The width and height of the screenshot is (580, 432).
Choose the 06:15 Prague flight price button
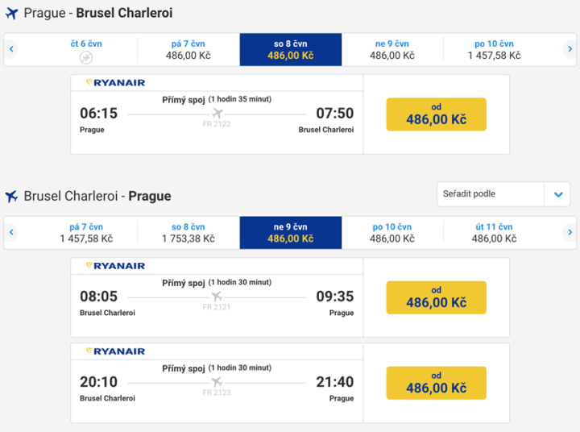[436, 114]
